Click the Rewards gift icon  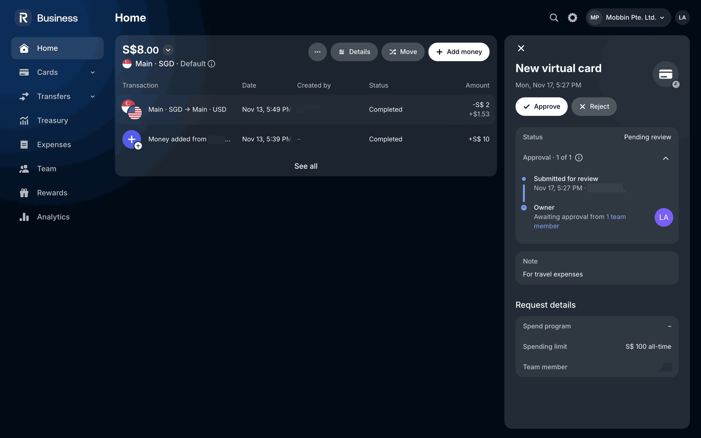click(24, 193)
